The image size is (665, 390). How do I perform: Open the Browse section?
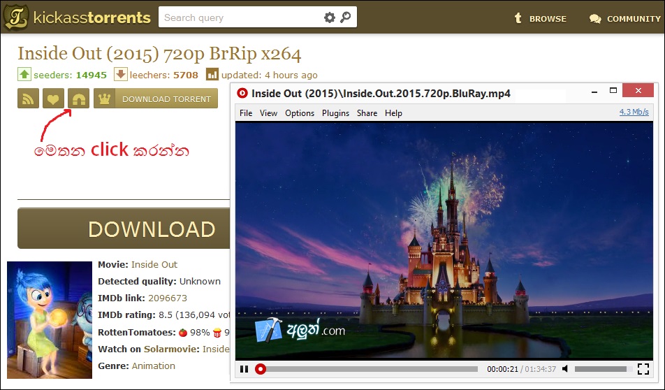click(x=540, y=19)
